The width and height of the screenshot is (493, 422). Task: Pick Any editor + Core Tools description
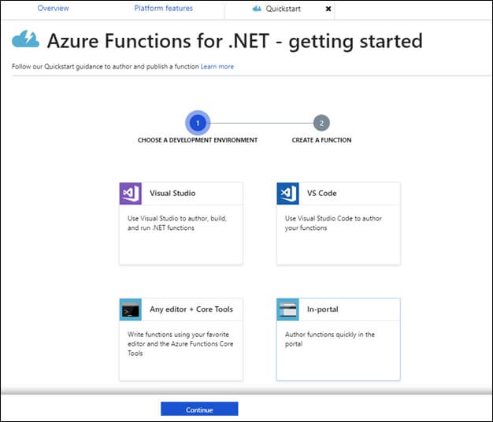(x=180, y=344)
